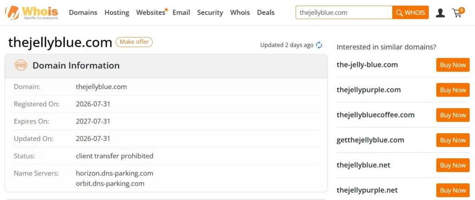Click getthejellyblue.com suggestion name
Image resolution: width=475 pixels, height=200 pixels.
370,140
